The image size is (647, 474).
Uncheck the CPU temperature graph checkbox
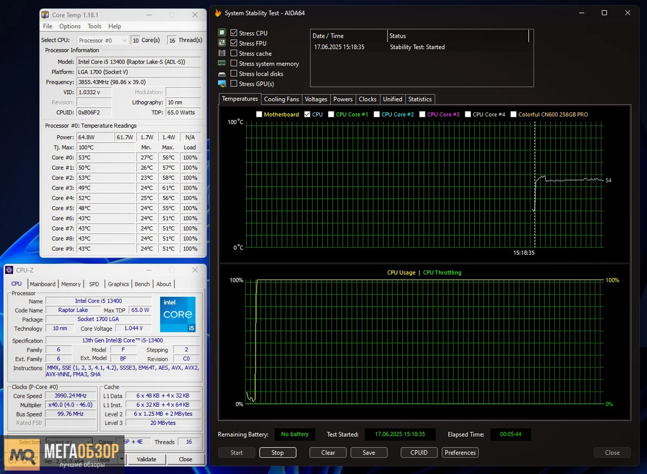[x=307, y=114]
